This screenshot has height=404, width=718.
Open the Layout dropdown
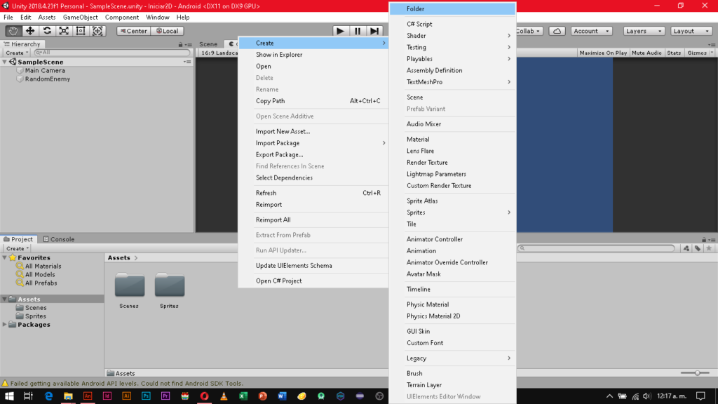click(691, 31)
